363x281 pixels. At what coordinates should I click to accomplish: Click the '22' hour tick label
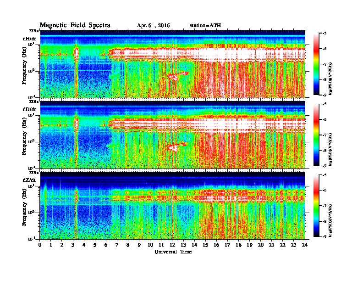(x=283, y=245)
